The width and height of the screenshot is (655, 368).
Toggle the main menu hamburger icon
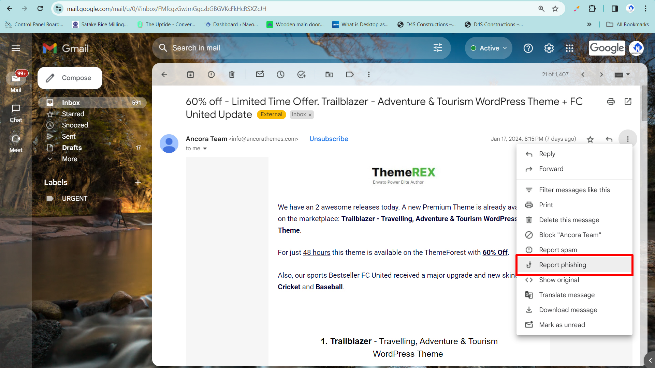click(x=16, y=48)
